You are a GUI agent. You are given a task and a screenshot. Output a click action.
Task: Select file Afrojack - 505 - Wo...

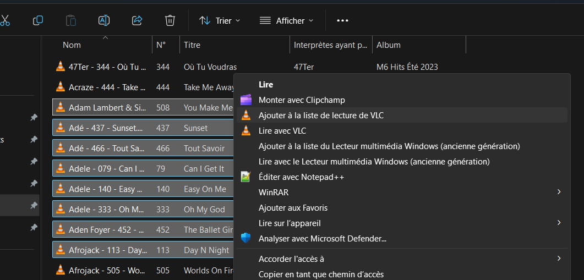(108, 271)
